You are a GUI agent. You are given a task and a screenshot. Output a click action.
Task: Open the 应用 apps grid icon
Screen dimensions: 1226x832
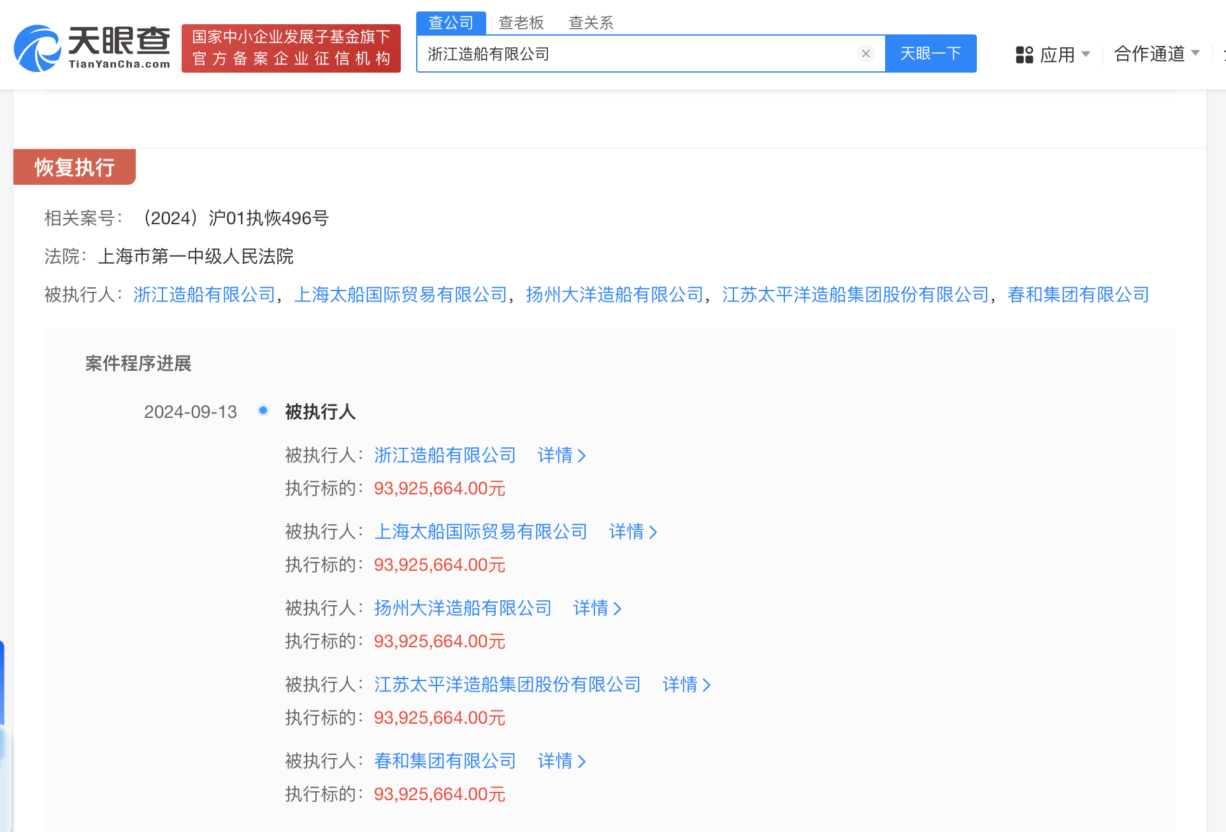(x=1024, y=55)
